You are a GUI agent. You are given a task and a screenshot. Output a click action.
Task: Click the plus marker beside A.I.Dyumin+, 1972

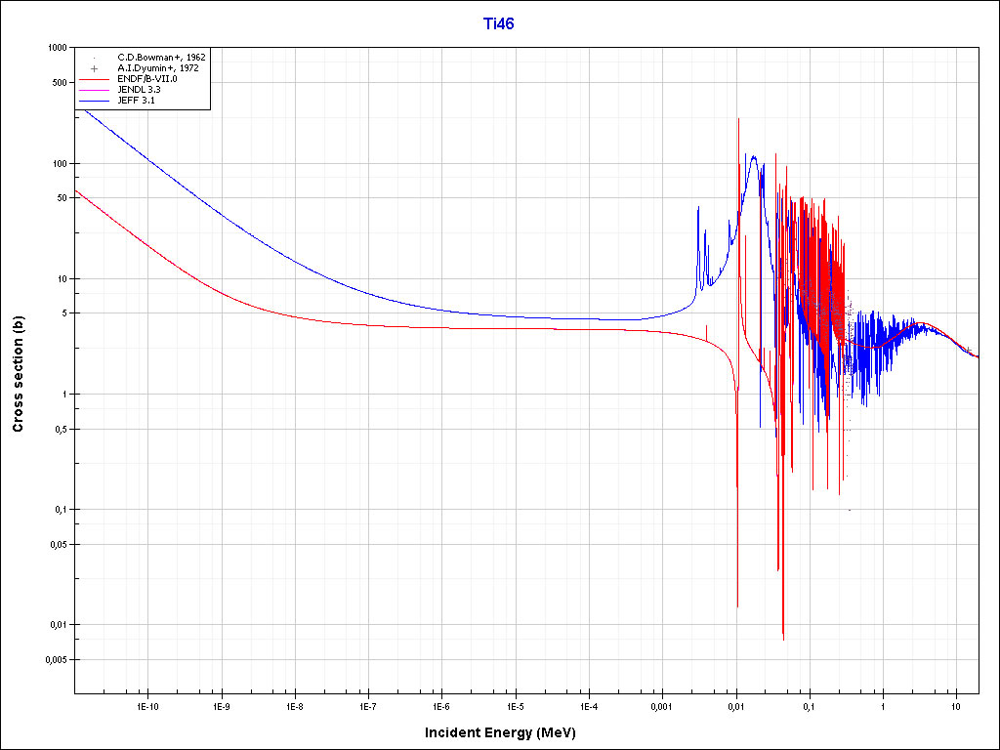95,68
